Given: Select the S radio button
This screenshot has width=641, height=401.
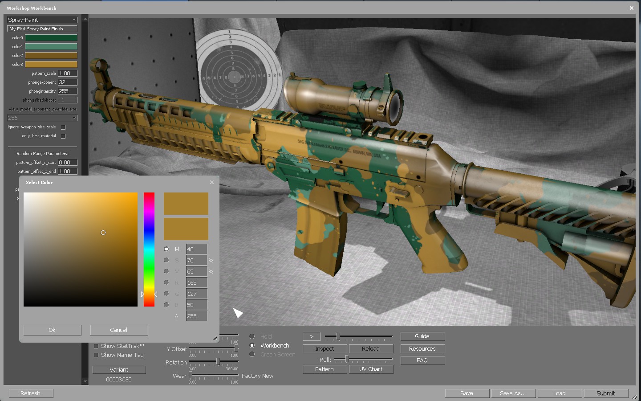Looking at the screenshot, I should coord(166,260).
